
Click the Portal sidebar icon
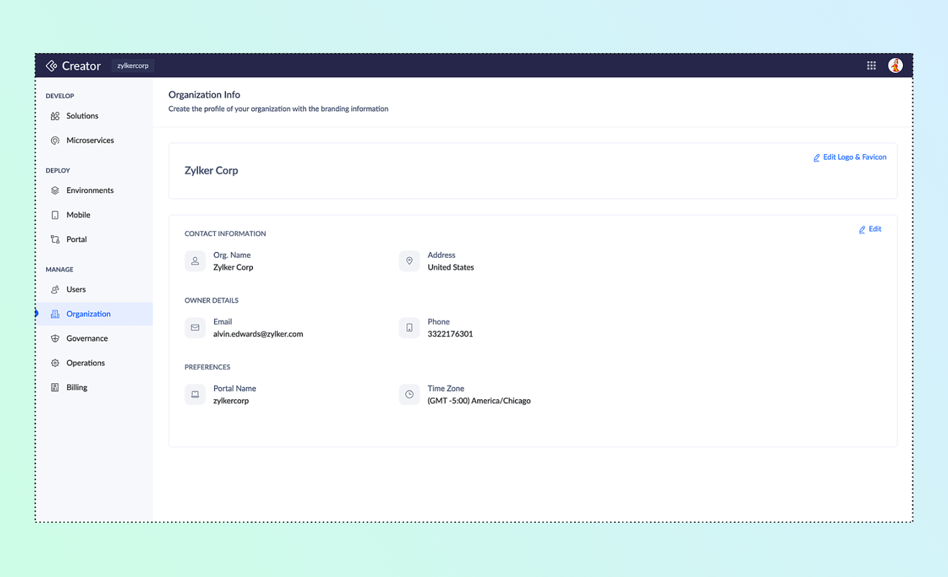pos(55,240)
